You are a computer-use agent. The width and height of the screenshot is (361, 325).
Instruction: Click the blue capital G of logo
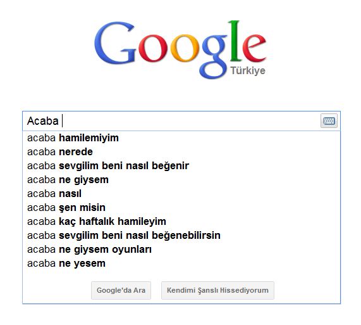(114, 43)
